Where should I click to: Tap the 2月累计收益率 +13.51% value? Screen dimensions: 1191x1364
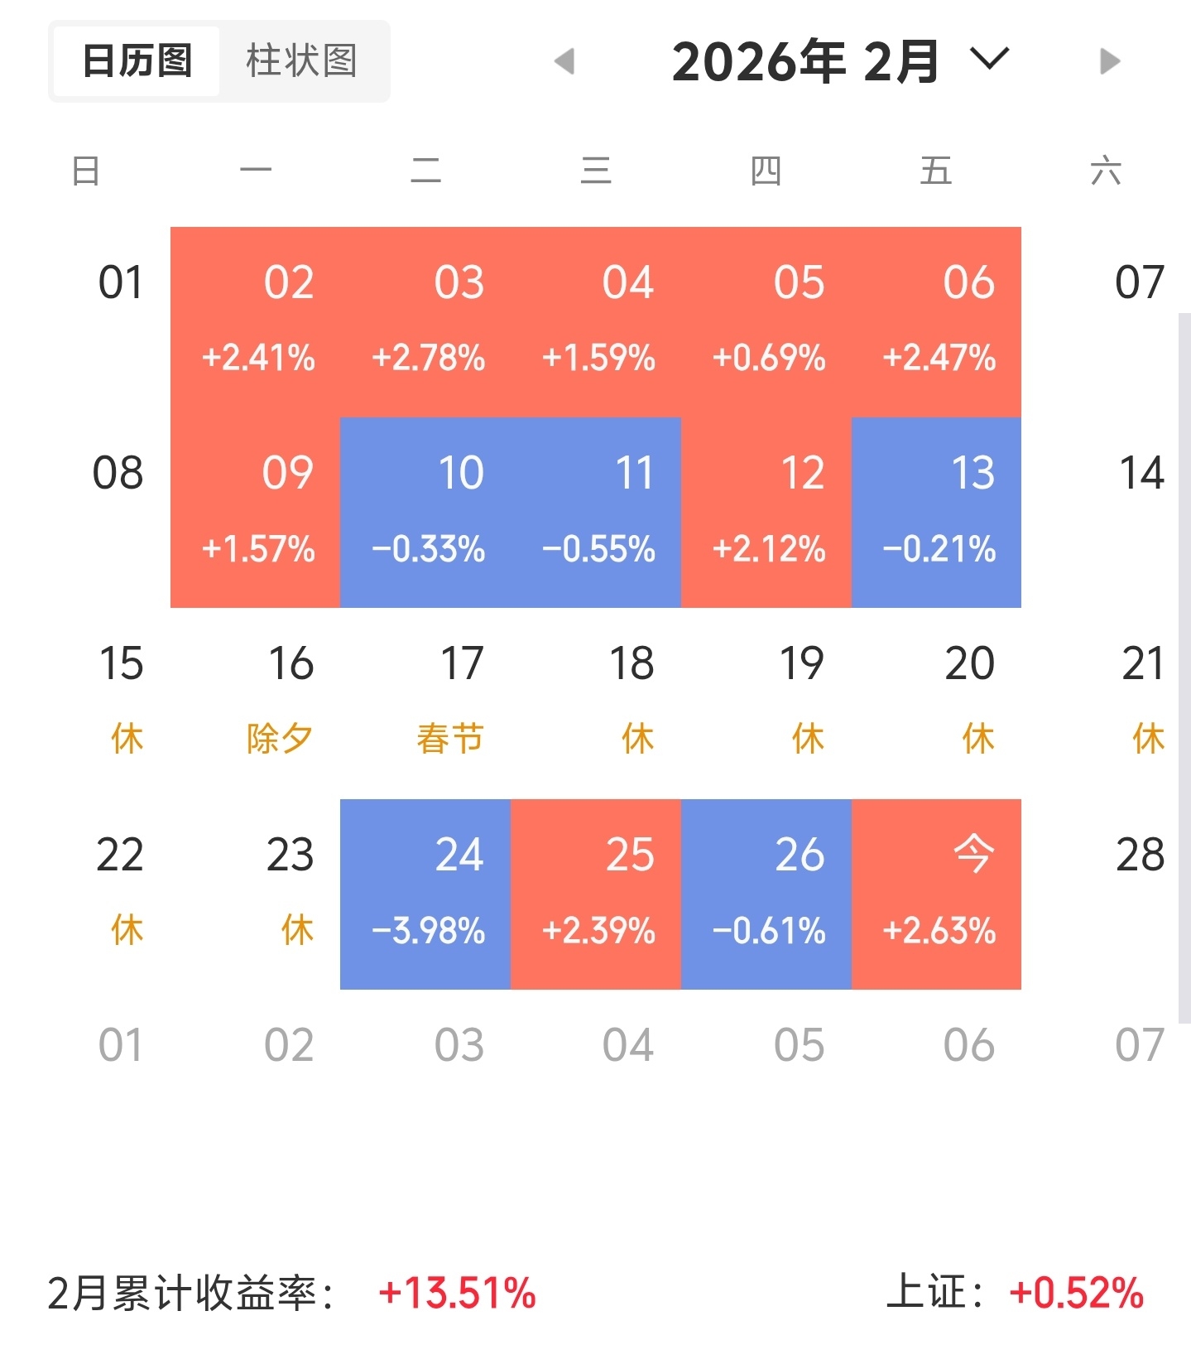[x=457, y=1293]
